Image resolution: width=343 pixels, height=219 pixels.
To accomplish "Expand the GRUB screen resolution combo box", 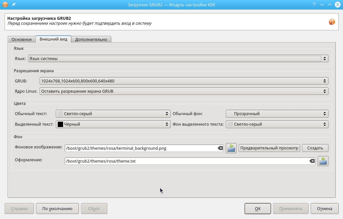I will coord(184,81).
